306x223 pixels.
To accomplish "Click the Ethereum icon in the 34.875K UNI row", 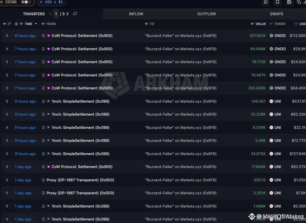I will [7, 154].
